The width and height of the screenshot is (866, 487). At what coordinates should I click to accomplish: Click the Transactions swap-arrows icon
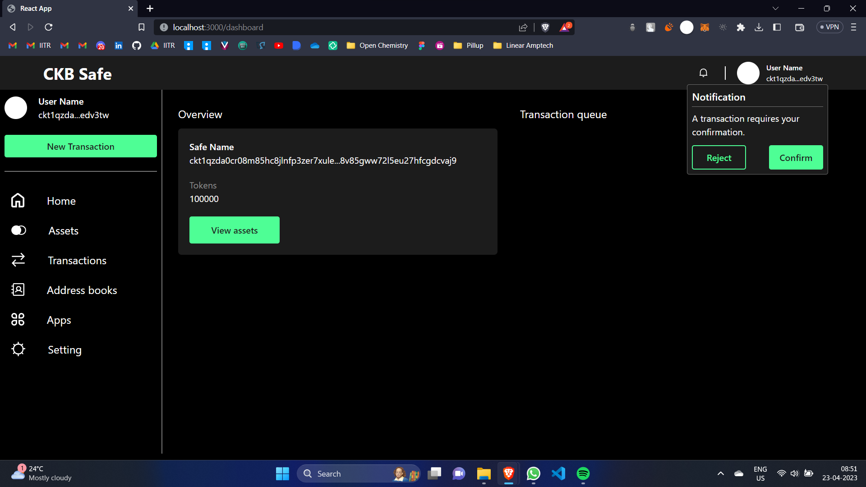18,260
